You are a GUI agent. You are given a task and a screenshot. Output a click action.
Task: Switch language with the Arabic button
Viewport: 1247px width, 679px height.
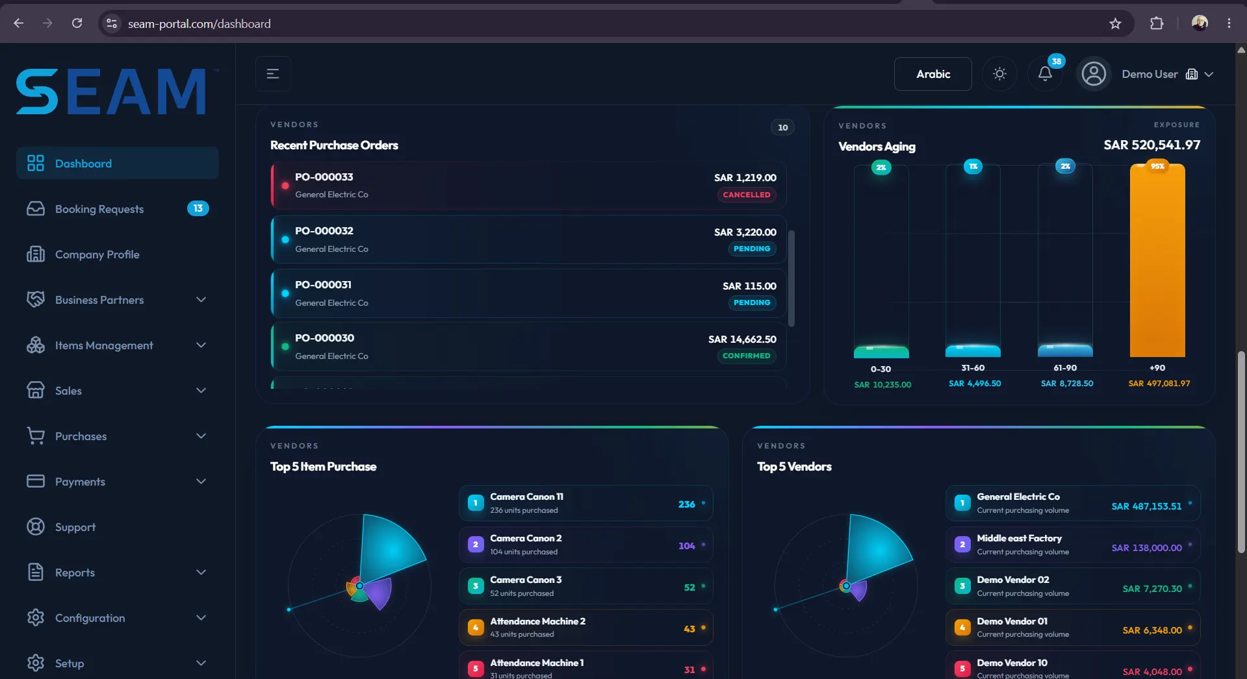click(933, 74)
